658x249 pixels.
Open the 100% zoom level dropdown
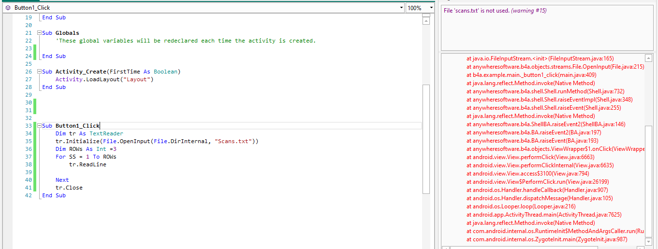(431, 8)
